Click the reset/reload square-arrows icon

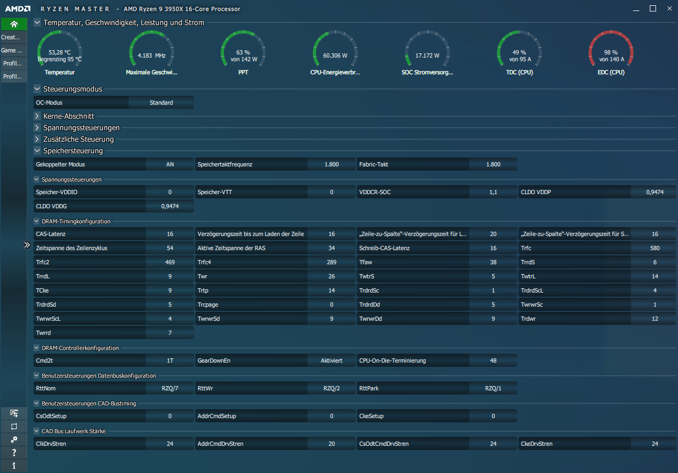(14, 426)
